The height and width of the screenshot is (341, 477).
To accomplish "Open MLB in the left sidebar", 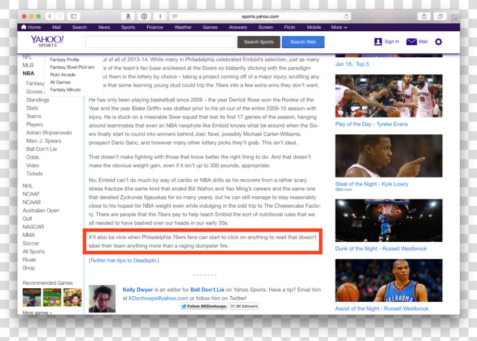I will pyautogui.click(x=28, y=65).
